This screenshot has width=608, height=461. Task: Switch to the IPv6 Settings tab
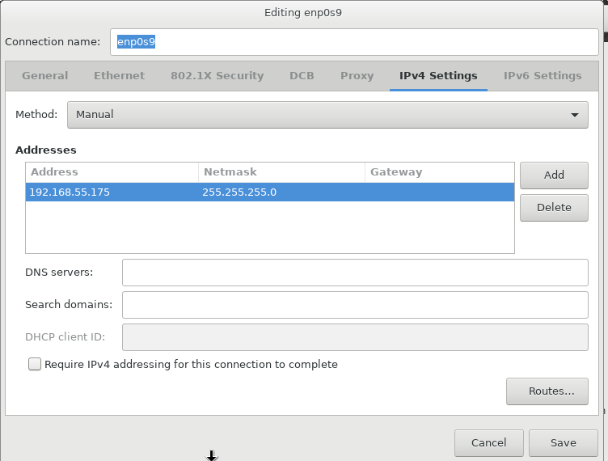point(542,75)
